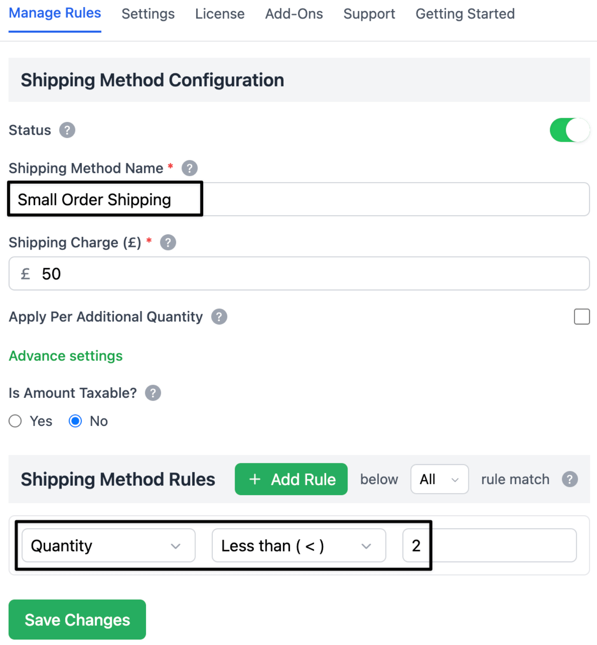
Task: Click help icon next to rule match
Action: click(570, 479)
